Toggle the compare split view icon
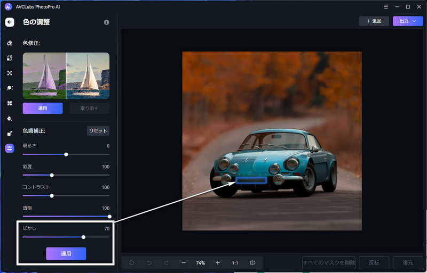427x273 pixels. 252,263
